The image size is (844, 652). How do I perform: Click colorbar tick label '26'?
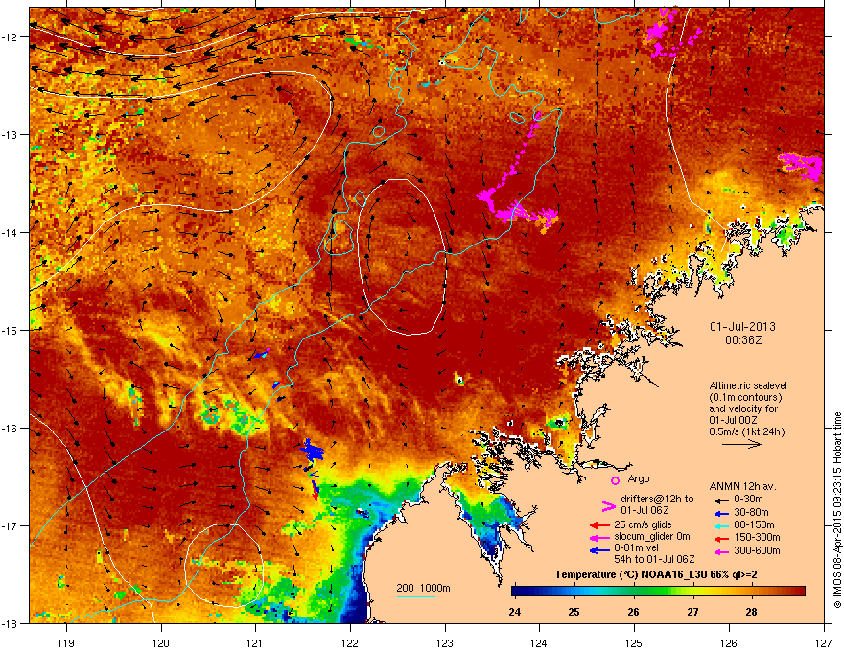click(x=633, y=612)
